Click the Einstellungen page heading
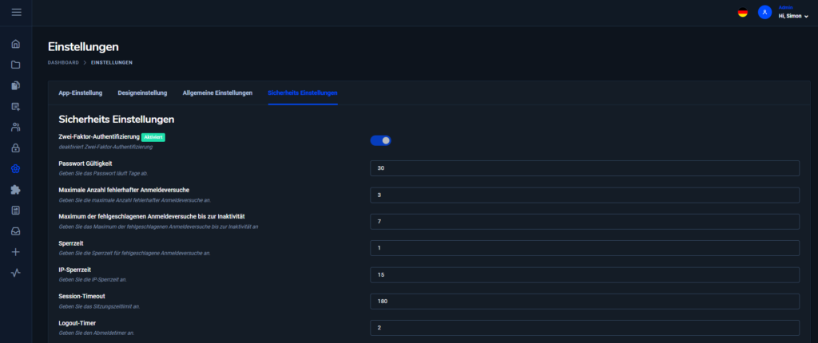 [x=83, y=47]
